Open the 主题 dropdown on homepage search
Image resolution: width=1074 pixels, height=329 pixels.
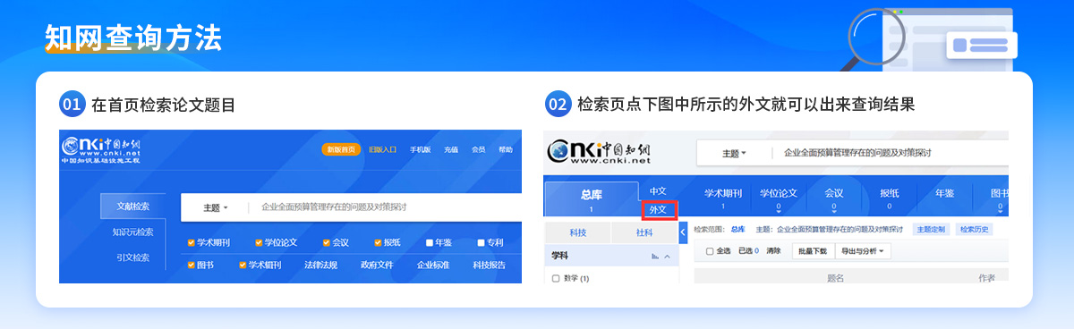[215, 207]
